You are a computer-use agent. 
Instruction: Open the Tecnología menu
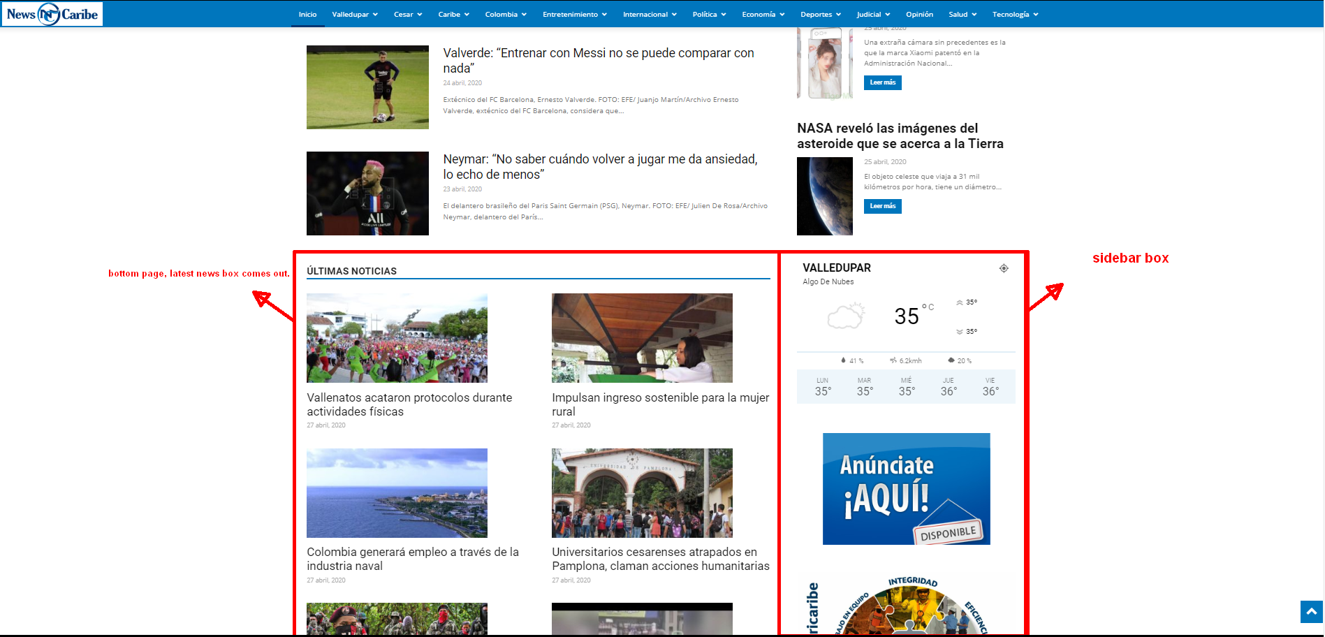click(1015, 14)
